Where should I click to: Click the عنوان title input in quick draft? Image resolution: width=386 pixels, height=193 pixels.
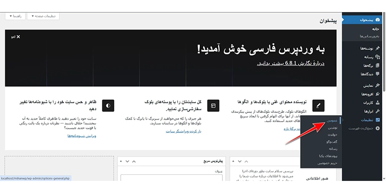[x=172, y=178]
